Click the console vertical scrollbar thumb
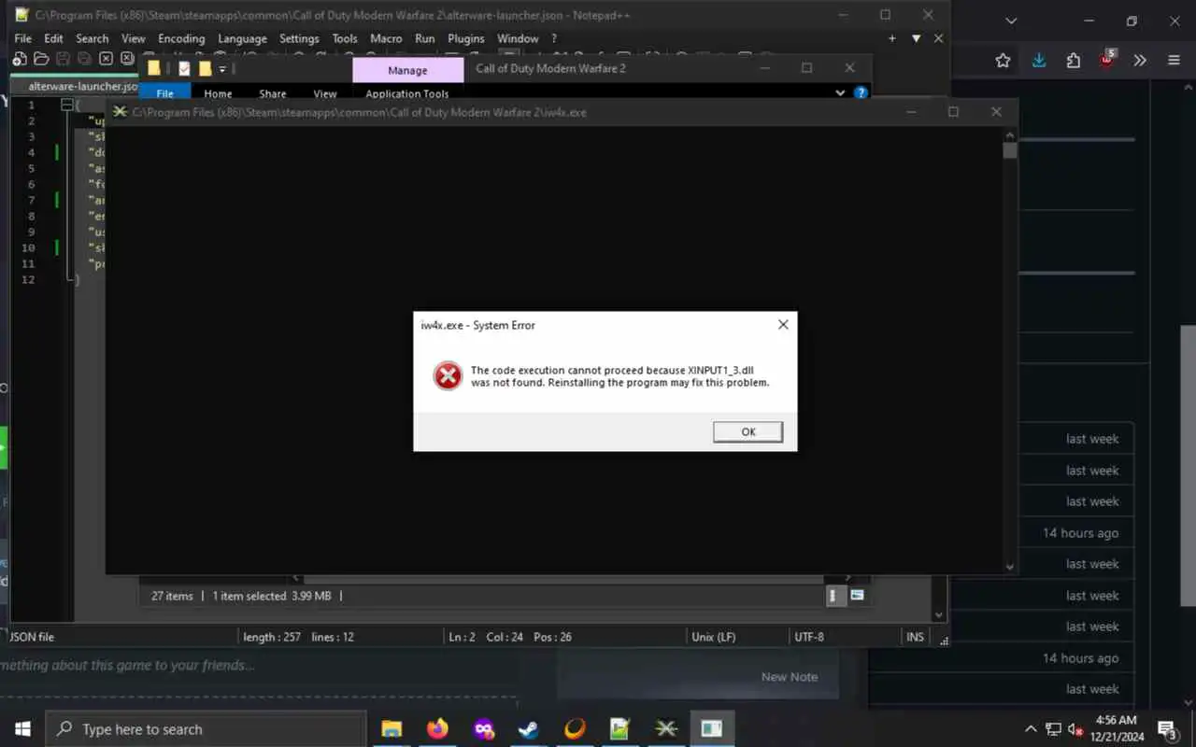The height and width of the screenshot is (747, 1196). click(1009, 151)
